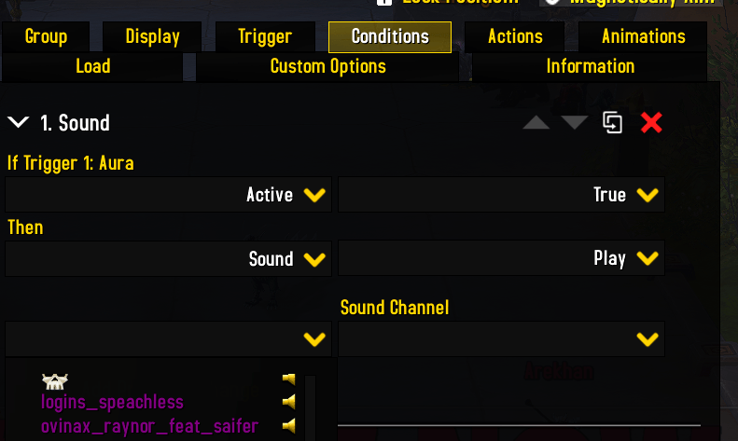Open the Sound Channel dropdown
The width and height of the screenshot is (738, 441).
(501, 339)
